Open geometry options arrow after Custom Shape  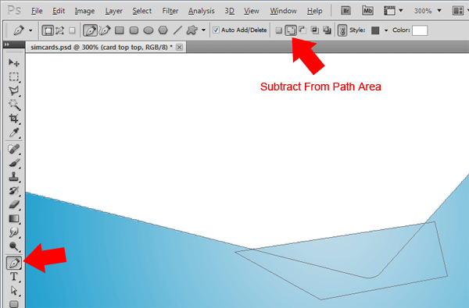click(204, 30)
